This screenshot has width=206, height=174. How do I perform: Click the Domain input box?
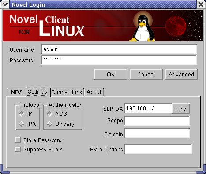[x=157, y=133]
